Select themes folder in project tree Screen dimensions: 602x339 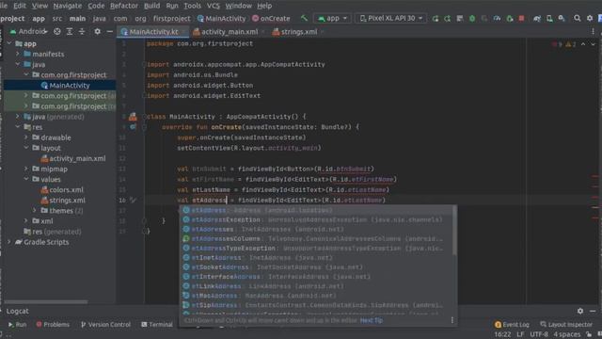point(60,211)
